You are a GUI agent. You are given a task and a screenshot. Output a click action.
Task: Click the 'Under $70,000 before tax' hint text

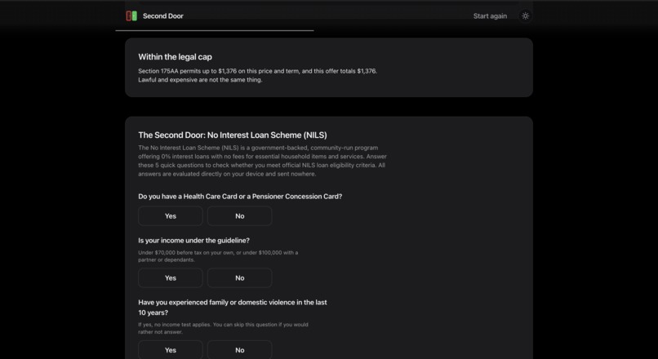(x=218, y=256)
